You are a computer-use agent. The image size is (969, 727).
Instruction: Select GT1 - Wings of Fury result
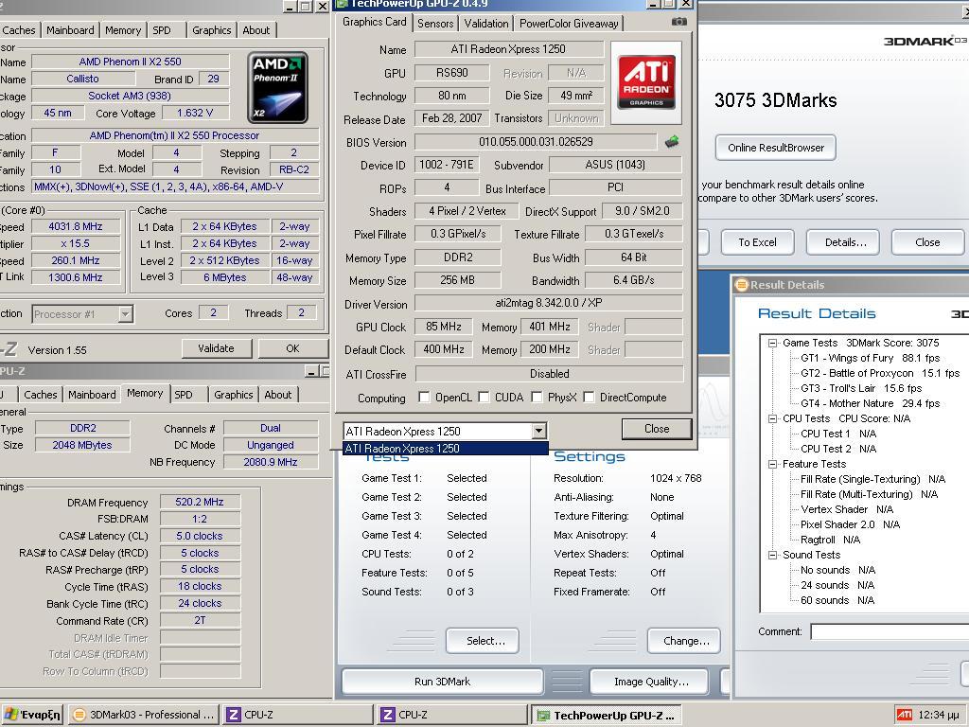[871, 358]
